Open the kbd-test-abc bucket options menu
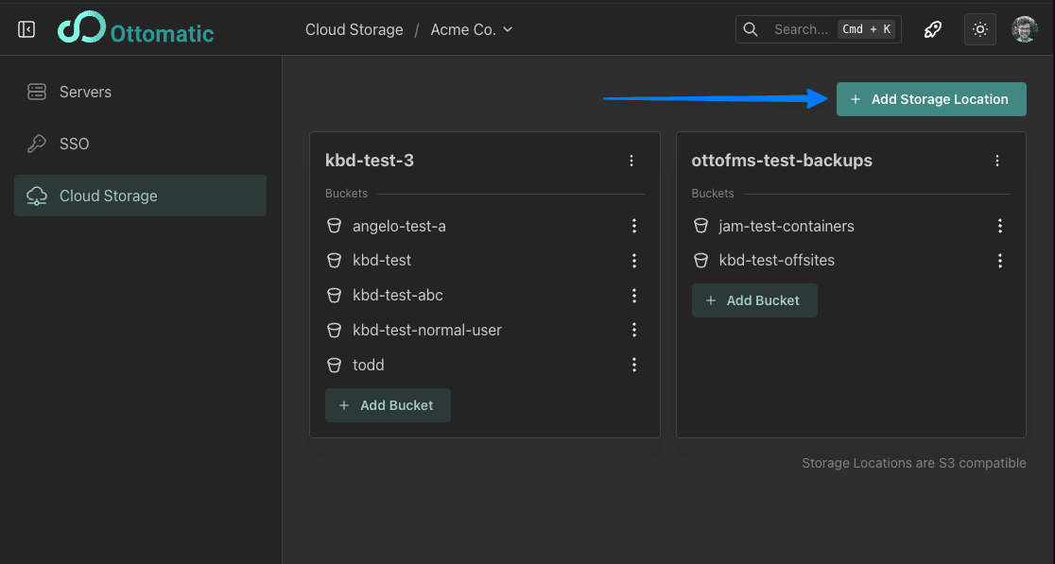 click(634, 296)
